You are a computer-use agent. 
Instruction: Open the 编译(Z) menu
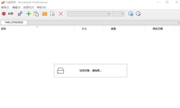pyautogui.click(x=5, y=7)
